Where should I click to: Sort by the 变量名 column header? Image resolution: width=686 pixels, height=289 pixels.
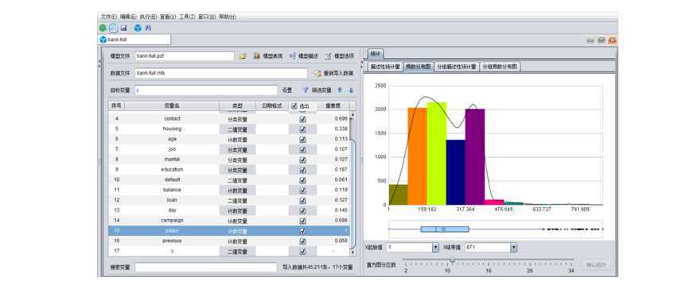(x=172, y=106)
